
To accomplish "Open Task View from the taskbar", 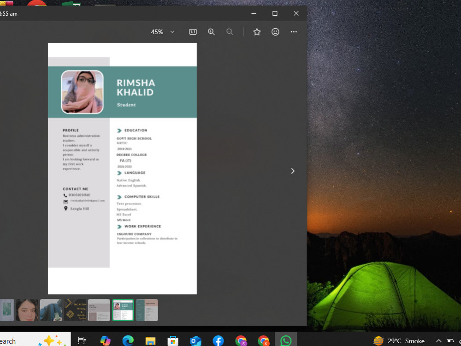I will (82, 341).
